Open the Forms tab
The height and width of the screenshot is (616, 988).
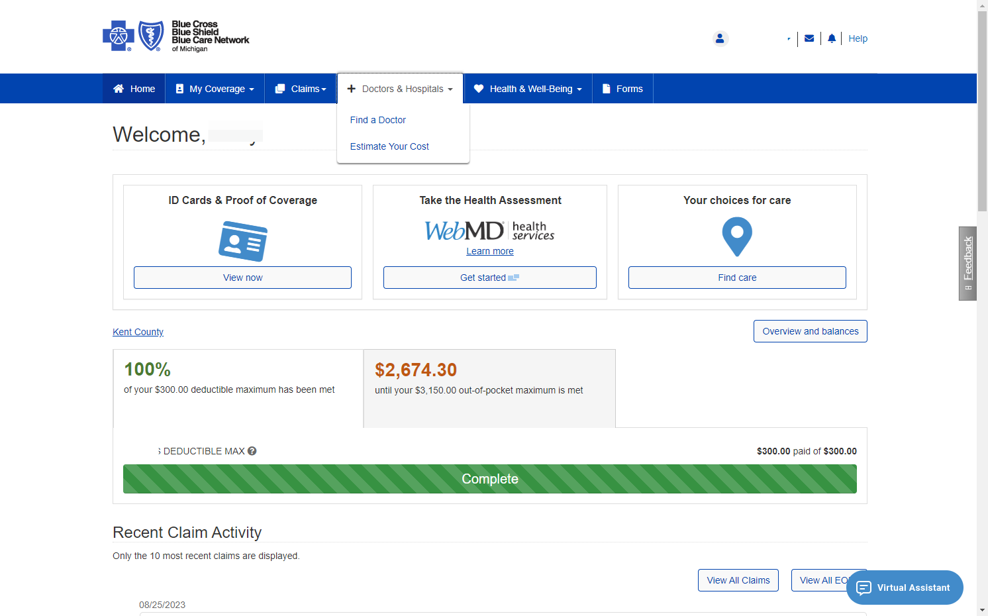click(x=622, y=89)
